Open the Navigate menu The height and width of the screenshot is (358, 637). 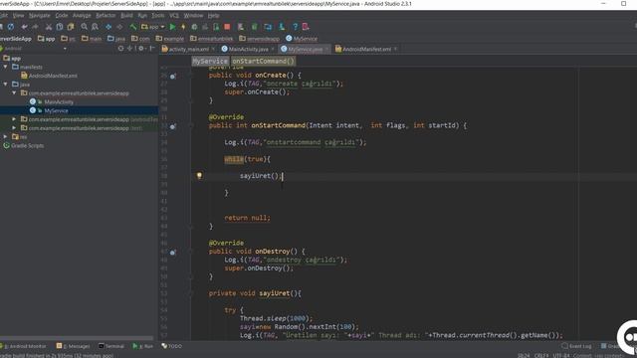point(40,16)
